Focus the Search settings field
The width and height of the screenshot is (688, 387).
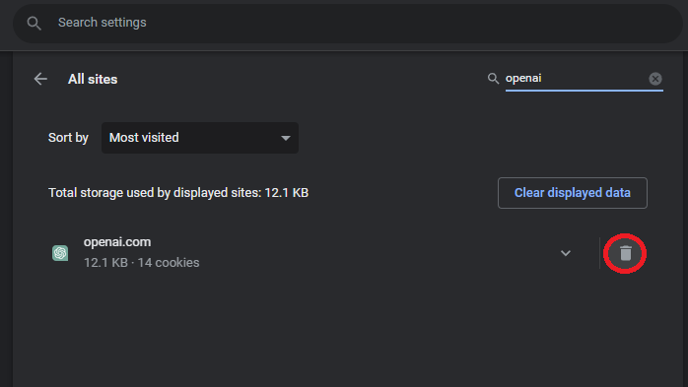coord(348,24)
